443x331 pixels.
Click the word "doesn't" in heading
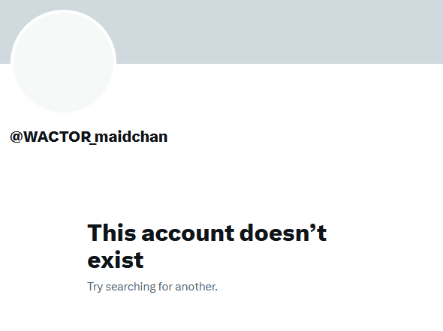283,233
